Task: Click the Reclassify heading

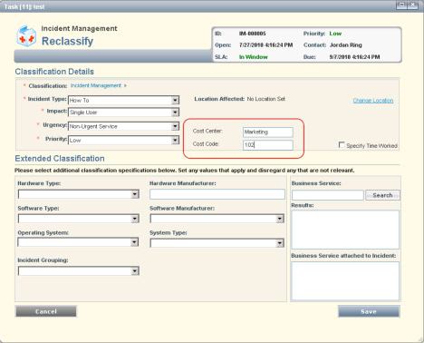Action: coord(67,41)
